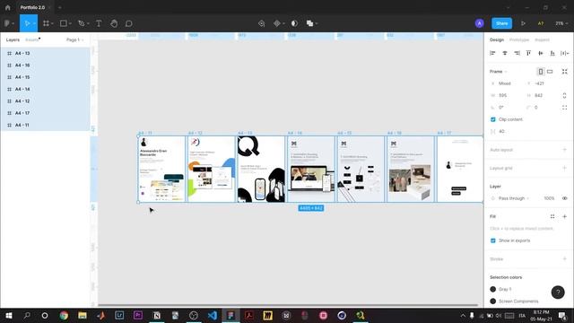Select the A4 - 13 layer
This screenshot has height=323, width=574.
[45, 53]
